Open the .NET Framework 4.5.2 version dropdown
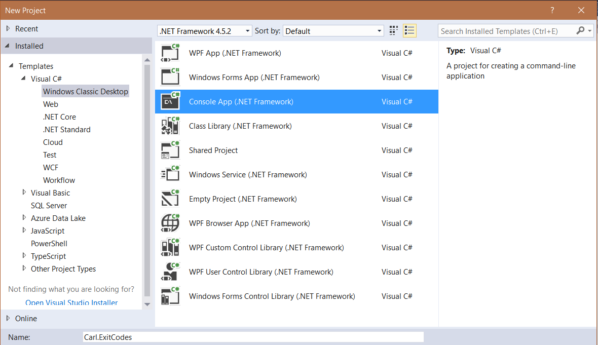Image resolution: width=598 pixels, height=345 pixels. [204, 31]
